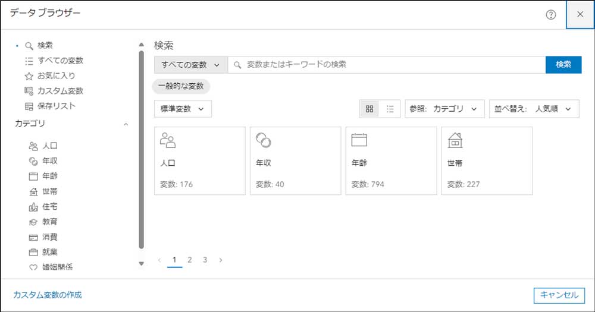The image size is (595, 312).
Task: Click the カスタム変数の作成 link
Action: click(x=48, y=295)
